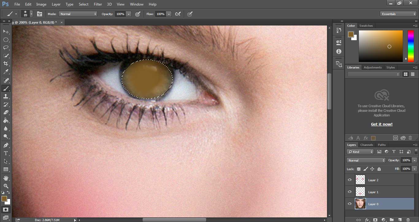419x222 pixels.
Task: Open the Layer menu
Action: click(56, 4)
